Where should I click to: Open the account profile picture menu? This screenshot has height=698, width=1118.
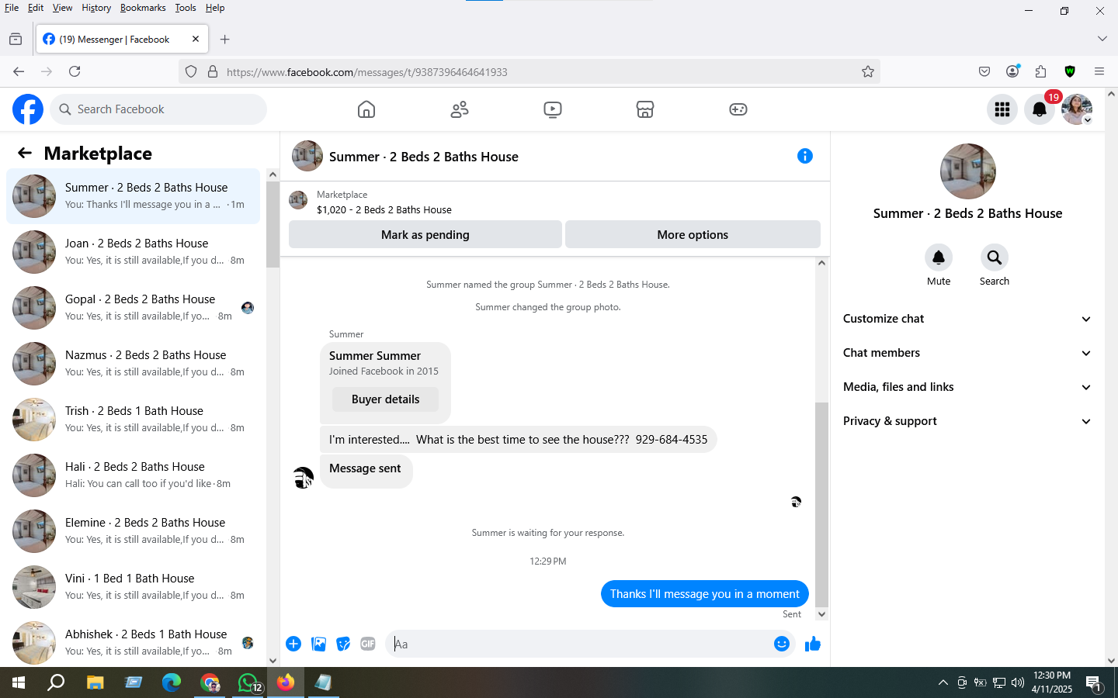click(x=1077, y=109)
